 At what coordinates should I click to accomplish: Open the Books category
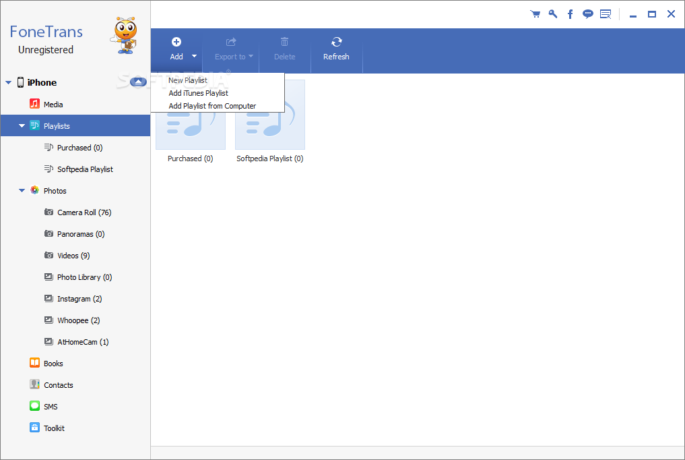pyautogui.click(x=53, y=364)
